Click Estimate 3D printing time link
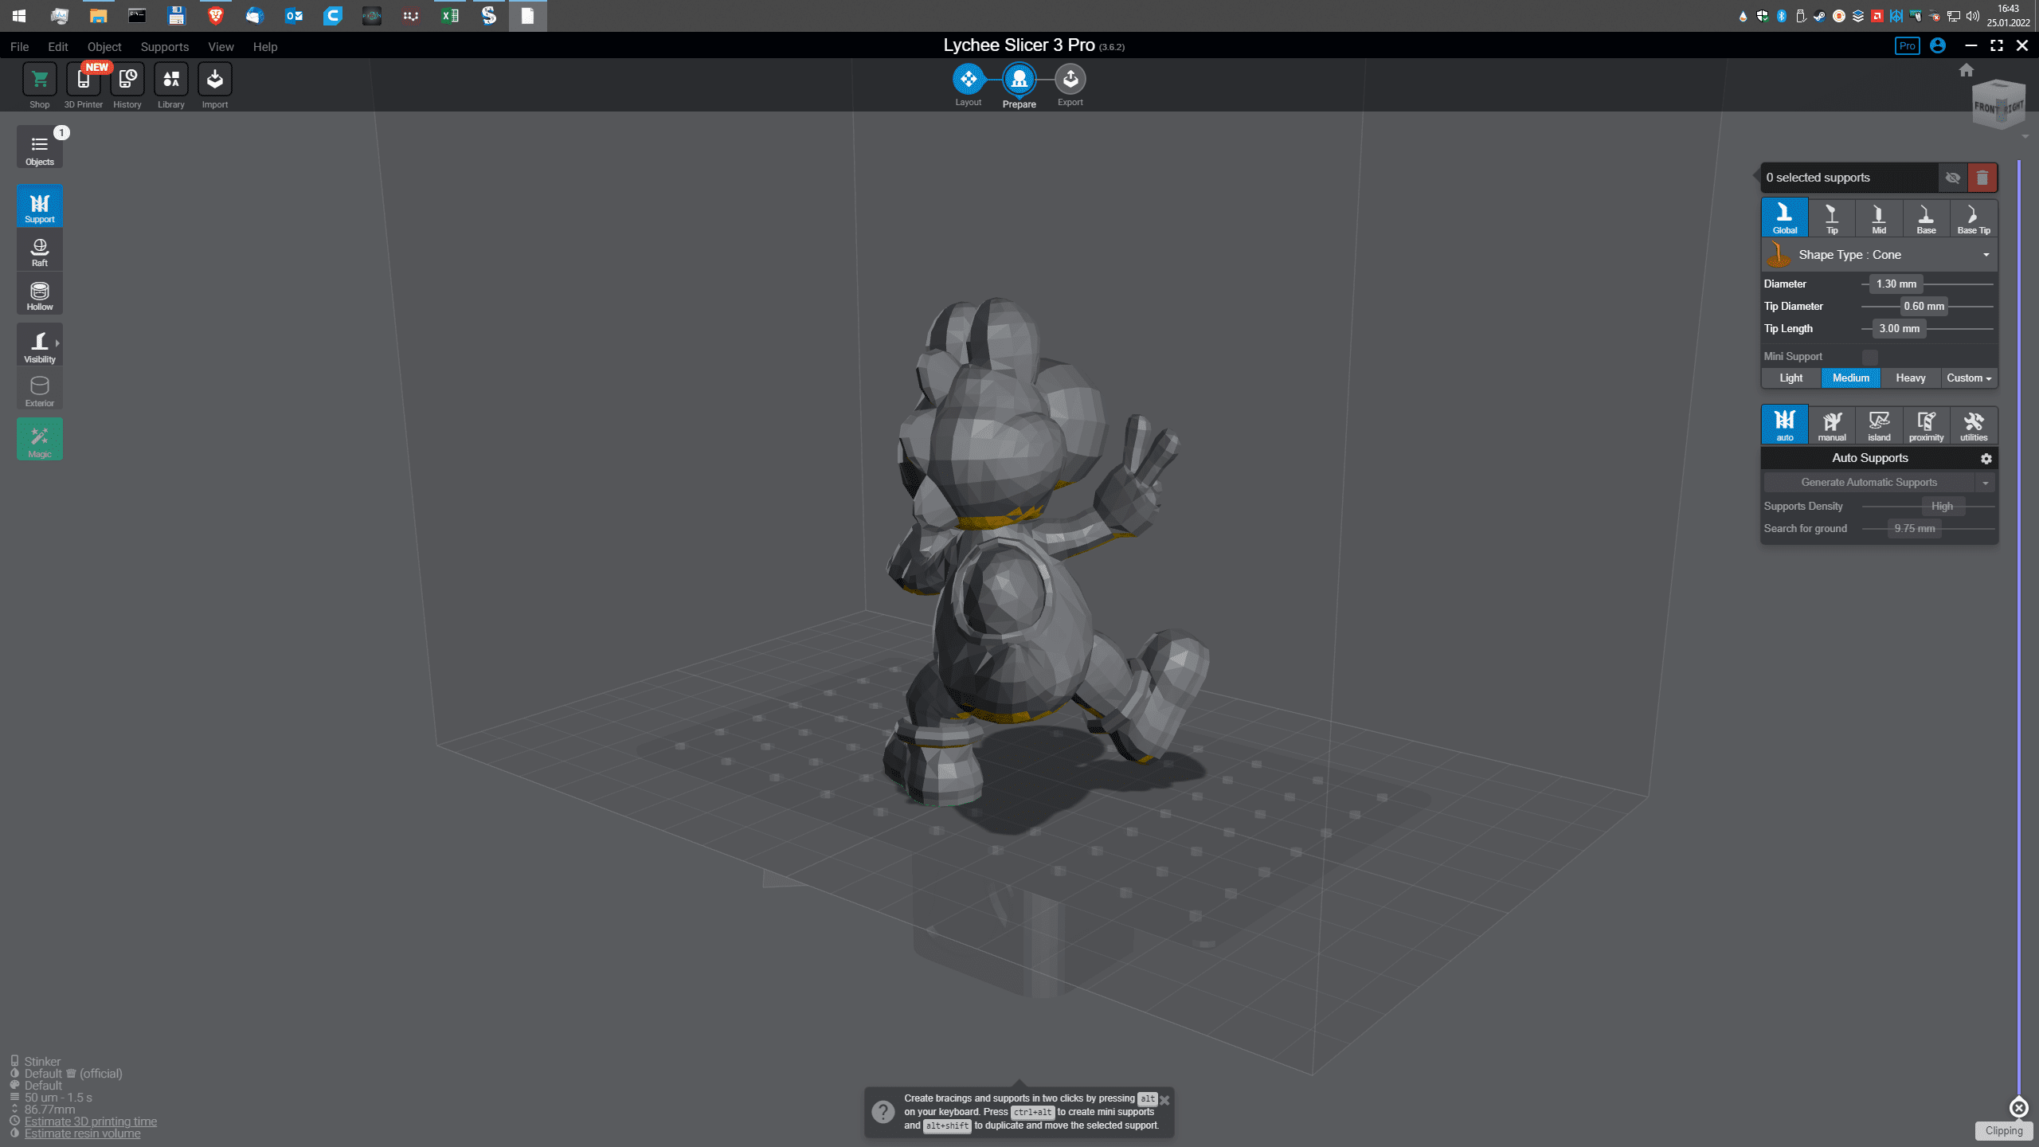Screen dimensions: 2039x1147 (x=90, y=1122)
